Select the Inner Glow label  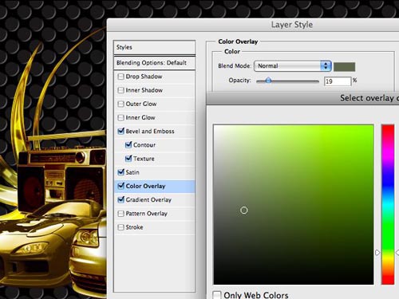coord(140,117)
